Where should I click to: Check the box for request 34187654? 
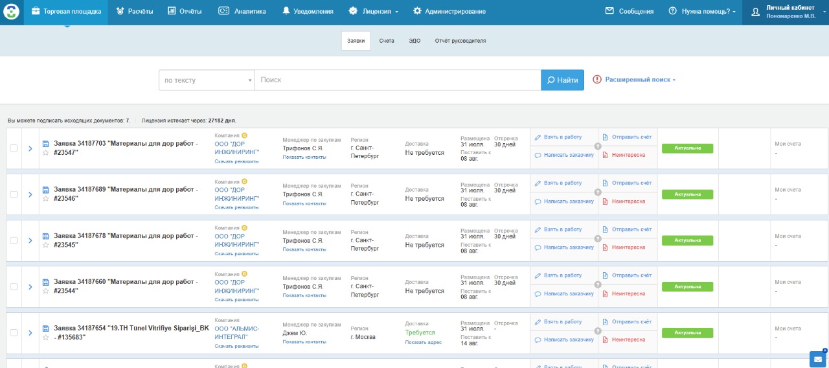click(x=14, y=332)
